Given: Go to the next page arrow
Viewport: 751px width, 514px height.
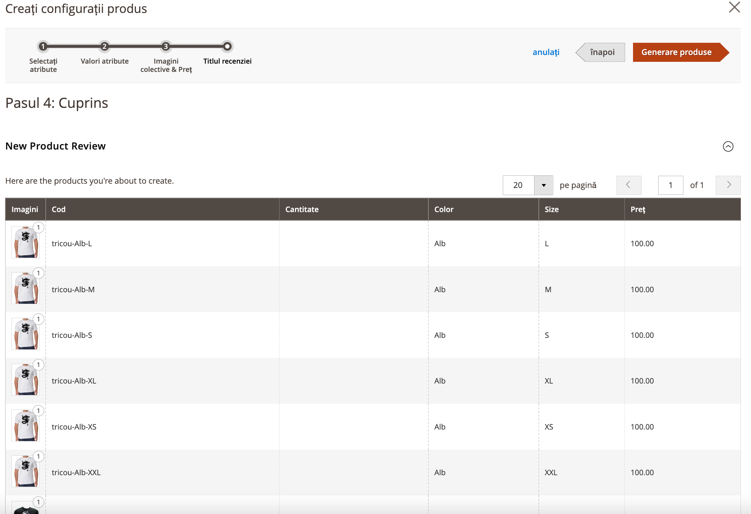Looking at the screenshot, I should tap(728, 185).
